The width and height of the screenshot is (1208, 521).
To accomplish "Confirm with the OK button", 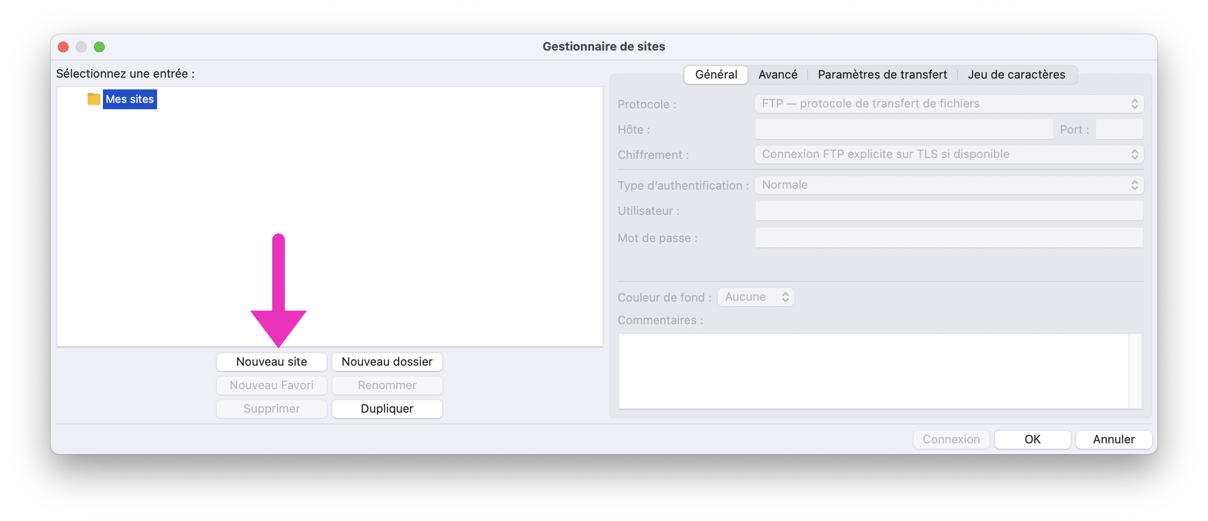I will pyautogui.click(x=1032, y=439).
